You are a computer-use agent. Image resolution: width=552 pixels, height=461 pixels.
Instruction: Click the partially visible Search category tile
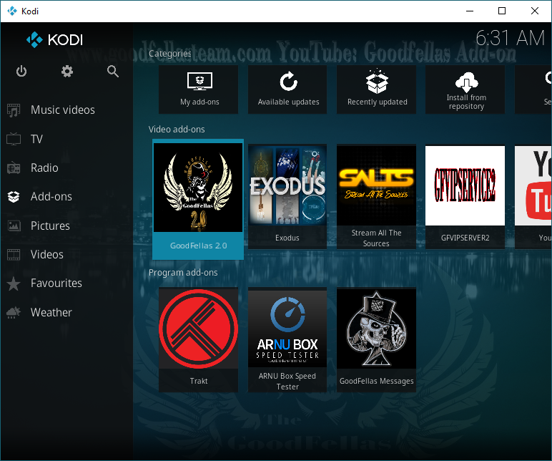[x=533, y=89]
